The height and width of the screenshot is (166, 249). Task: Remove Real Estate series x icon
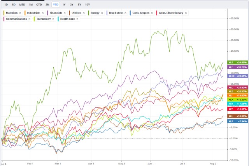pyautogui.click(x=125, y=13)
